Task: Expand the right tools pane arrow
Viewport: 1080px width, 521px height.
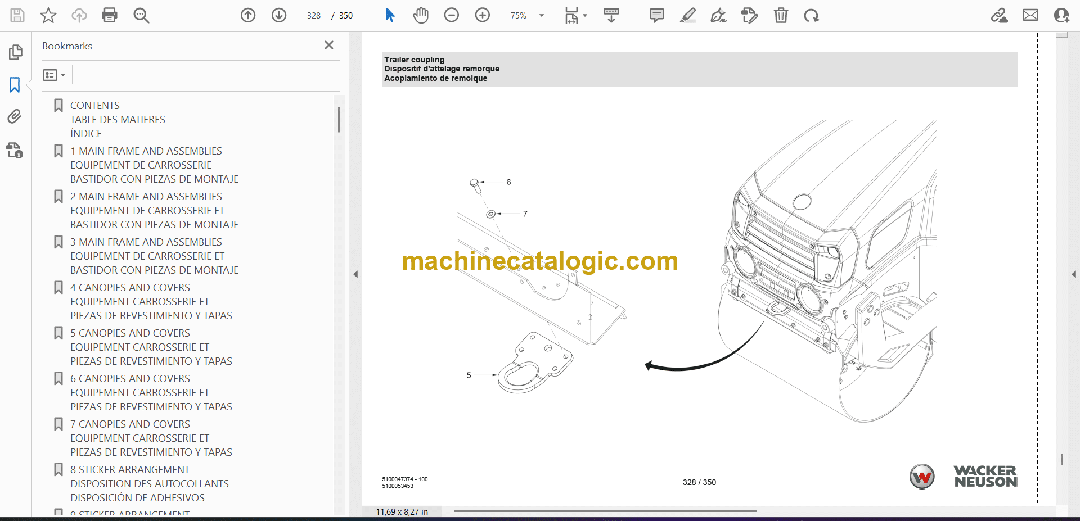Action: point(1074,274)
